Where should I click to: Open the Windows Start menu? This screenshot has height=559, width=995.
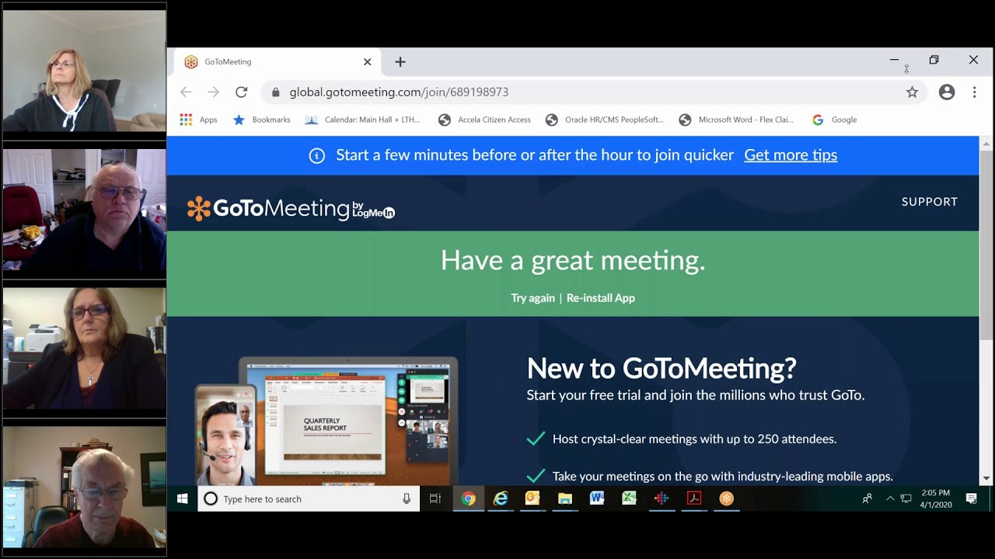182,499
